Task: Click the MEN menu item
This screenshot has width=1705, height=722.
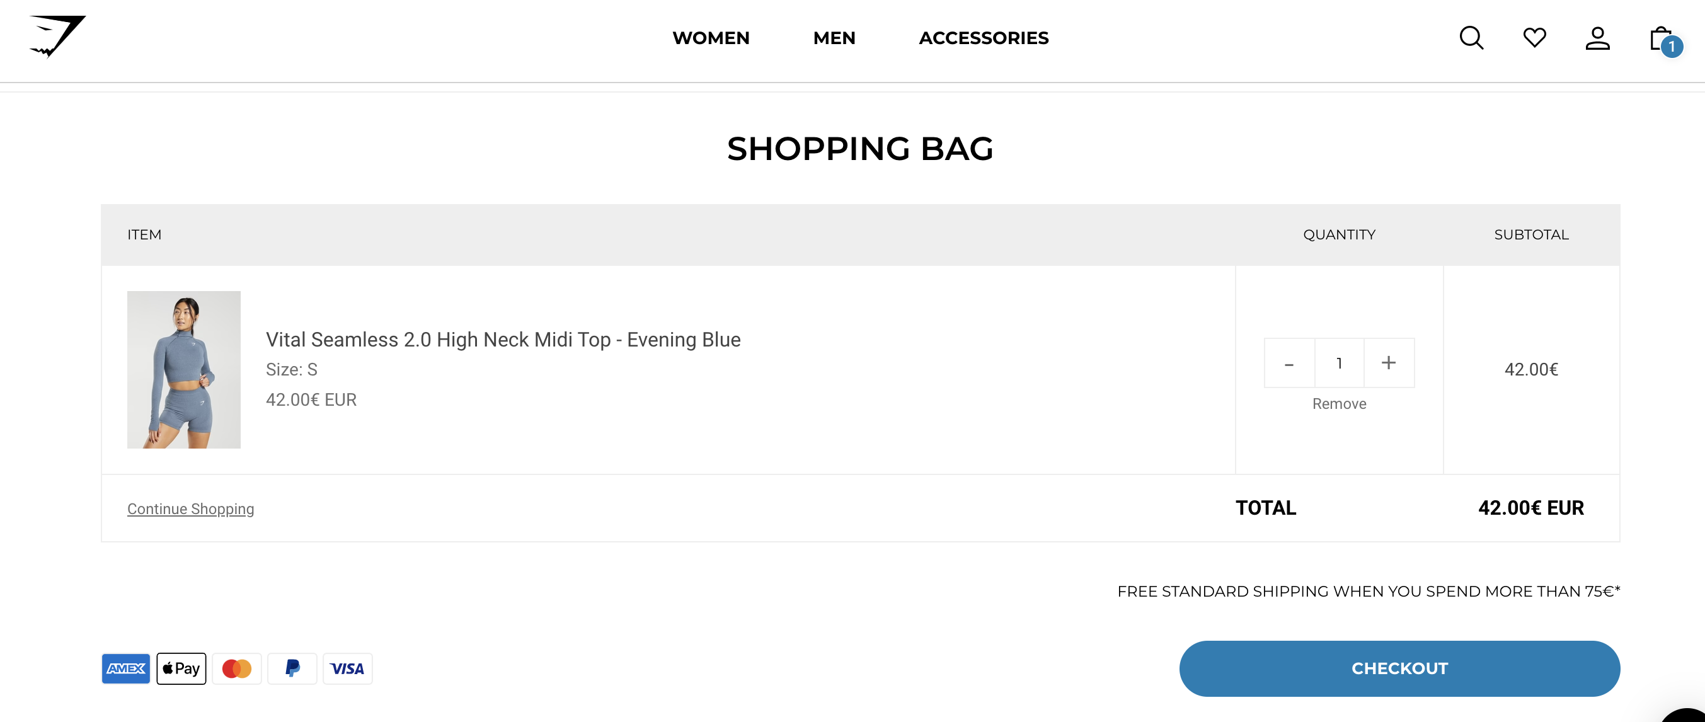Action: (x=834, y=37)
